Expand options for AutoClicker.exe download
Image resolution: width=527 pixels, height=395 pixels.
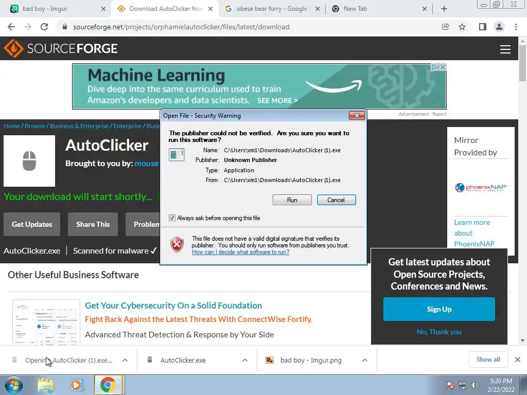[x=245, y=360]
